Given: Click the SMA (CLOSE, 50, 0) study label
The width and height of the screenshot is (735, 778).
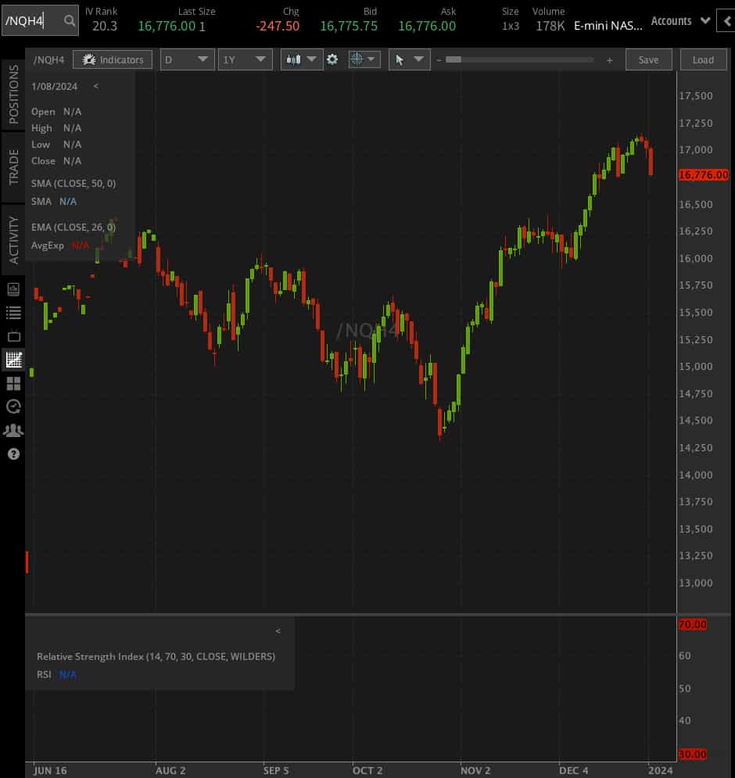Looking at the screenshot, I should click(x=73, y=183).
